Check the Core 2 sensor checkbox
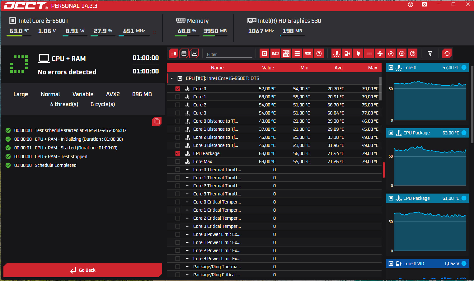 pos(178,105)
